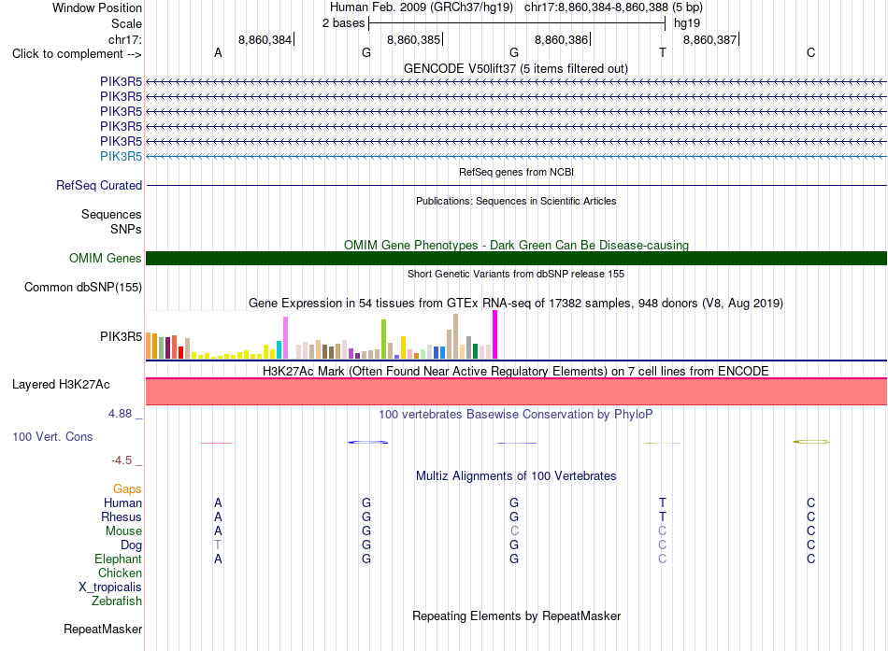Image resolution: width=888 pixels, height=651 pixels.
Task: Click the A base in the Human alignment row
Action: point(218,502)
